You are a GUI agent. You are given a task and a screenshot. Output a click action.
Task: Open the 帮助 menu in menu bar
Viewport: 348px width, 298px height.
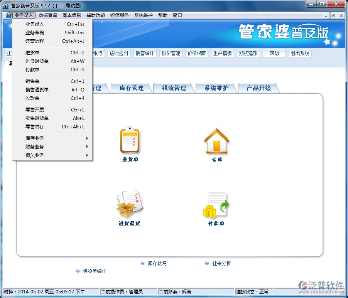coord(163,15)
